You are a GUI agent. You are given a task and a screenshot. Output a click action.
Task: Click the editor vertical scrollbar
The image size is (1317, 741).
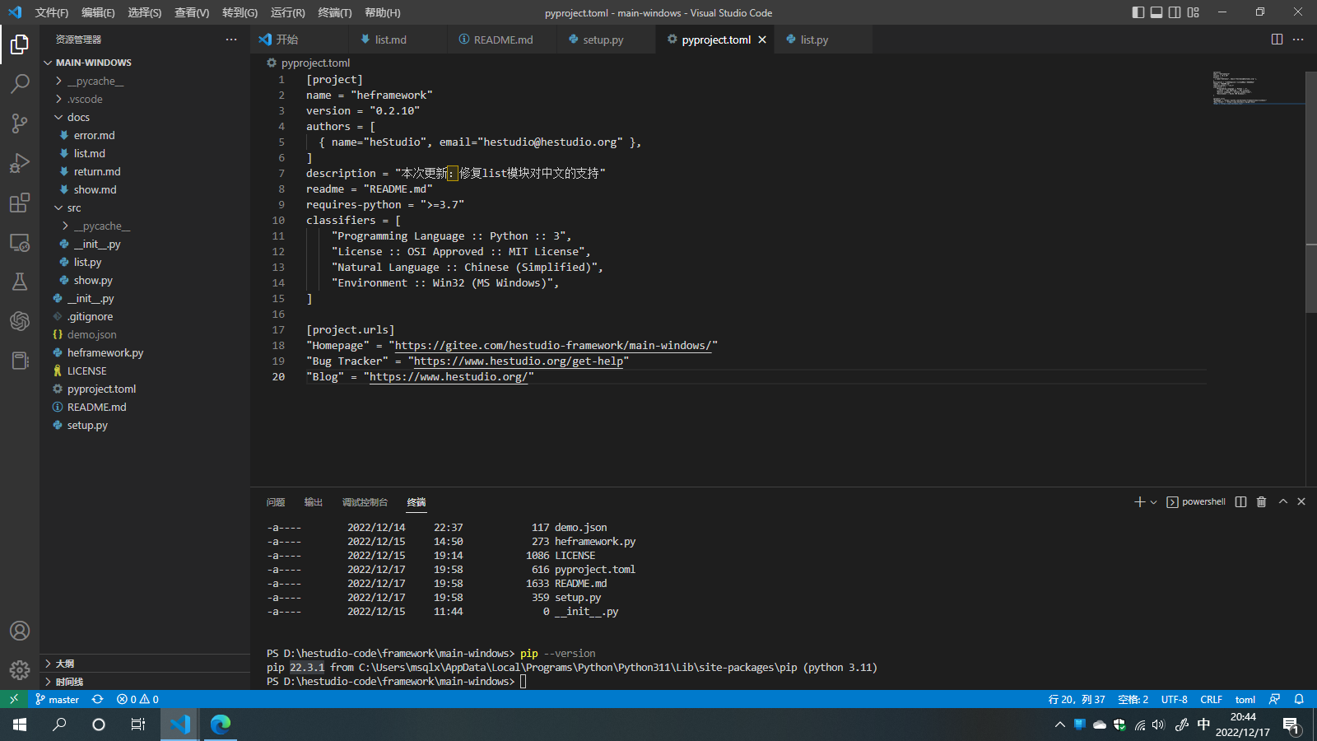point(1311,192)
